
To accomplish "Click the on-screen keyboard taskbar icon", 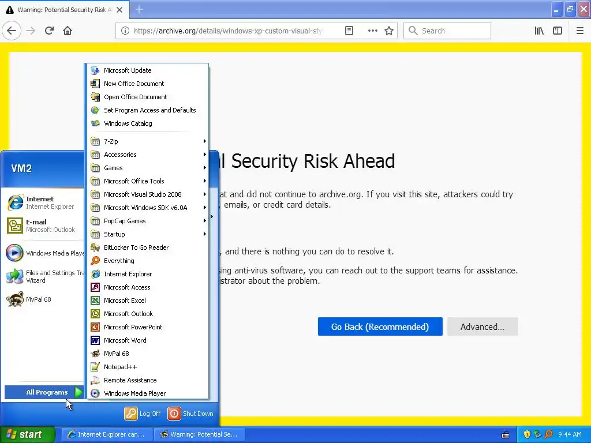I will tap(506, 435).
